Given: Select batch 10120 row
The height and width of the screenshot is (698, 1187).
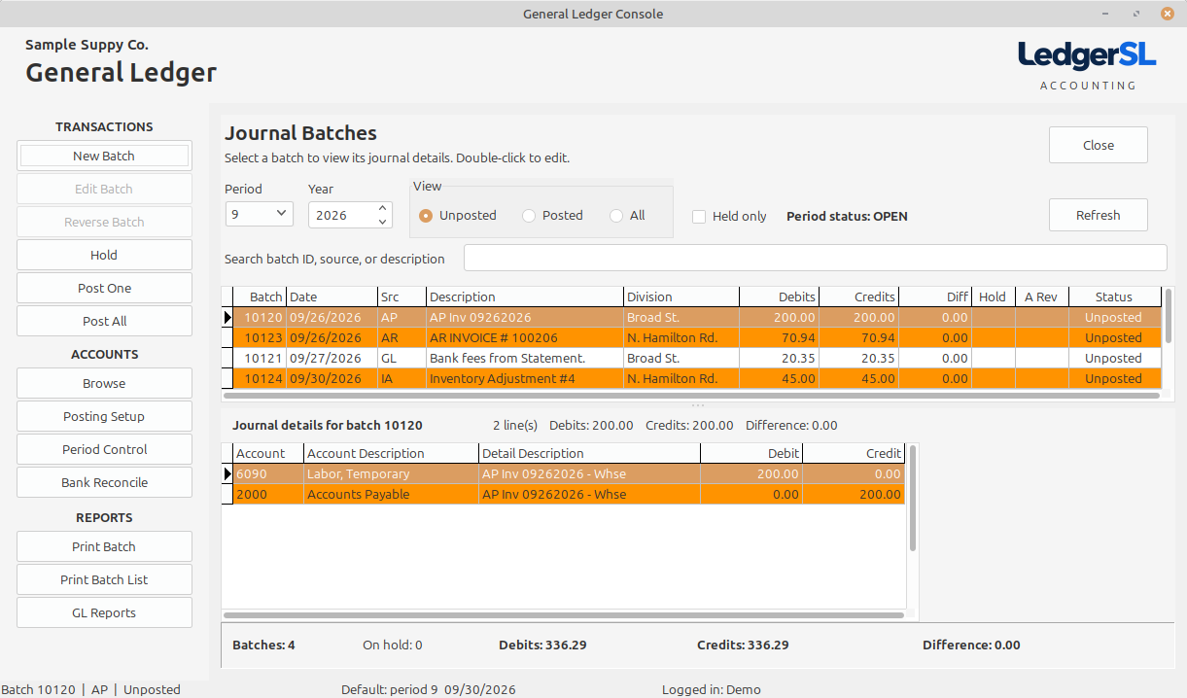Looking at the screenshot, I should coord(691,317).
